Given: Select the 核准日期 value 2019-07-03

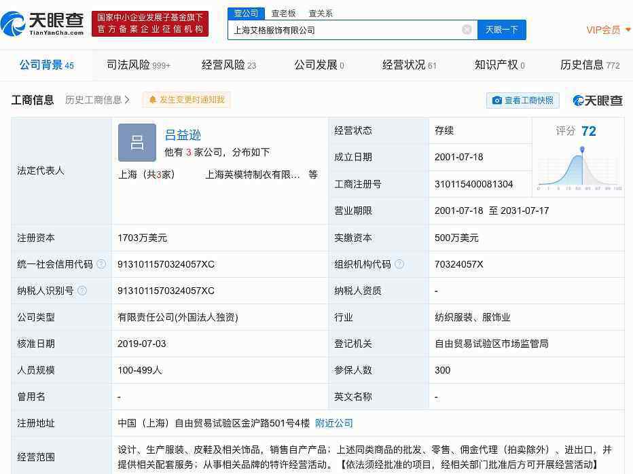Looking at the screenshot, I should 142,344.
